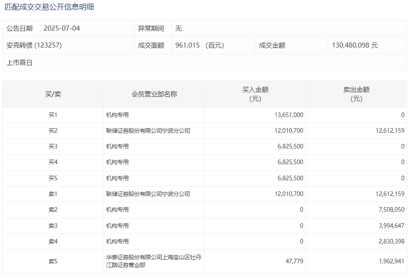Open 联储证券宁波分公司 in the 买2 row

point(148,131)
